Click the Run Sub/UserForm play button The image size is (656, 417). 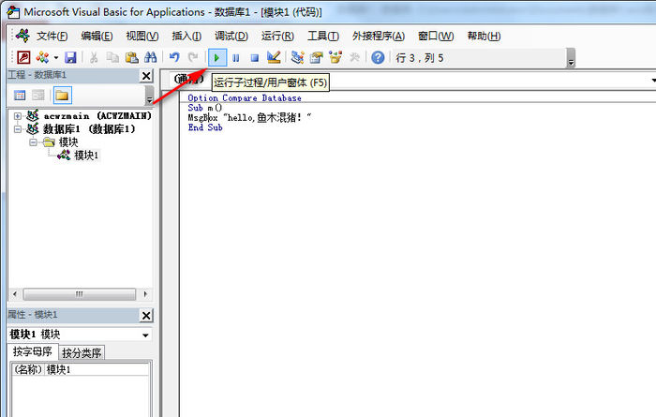(216, 58)
